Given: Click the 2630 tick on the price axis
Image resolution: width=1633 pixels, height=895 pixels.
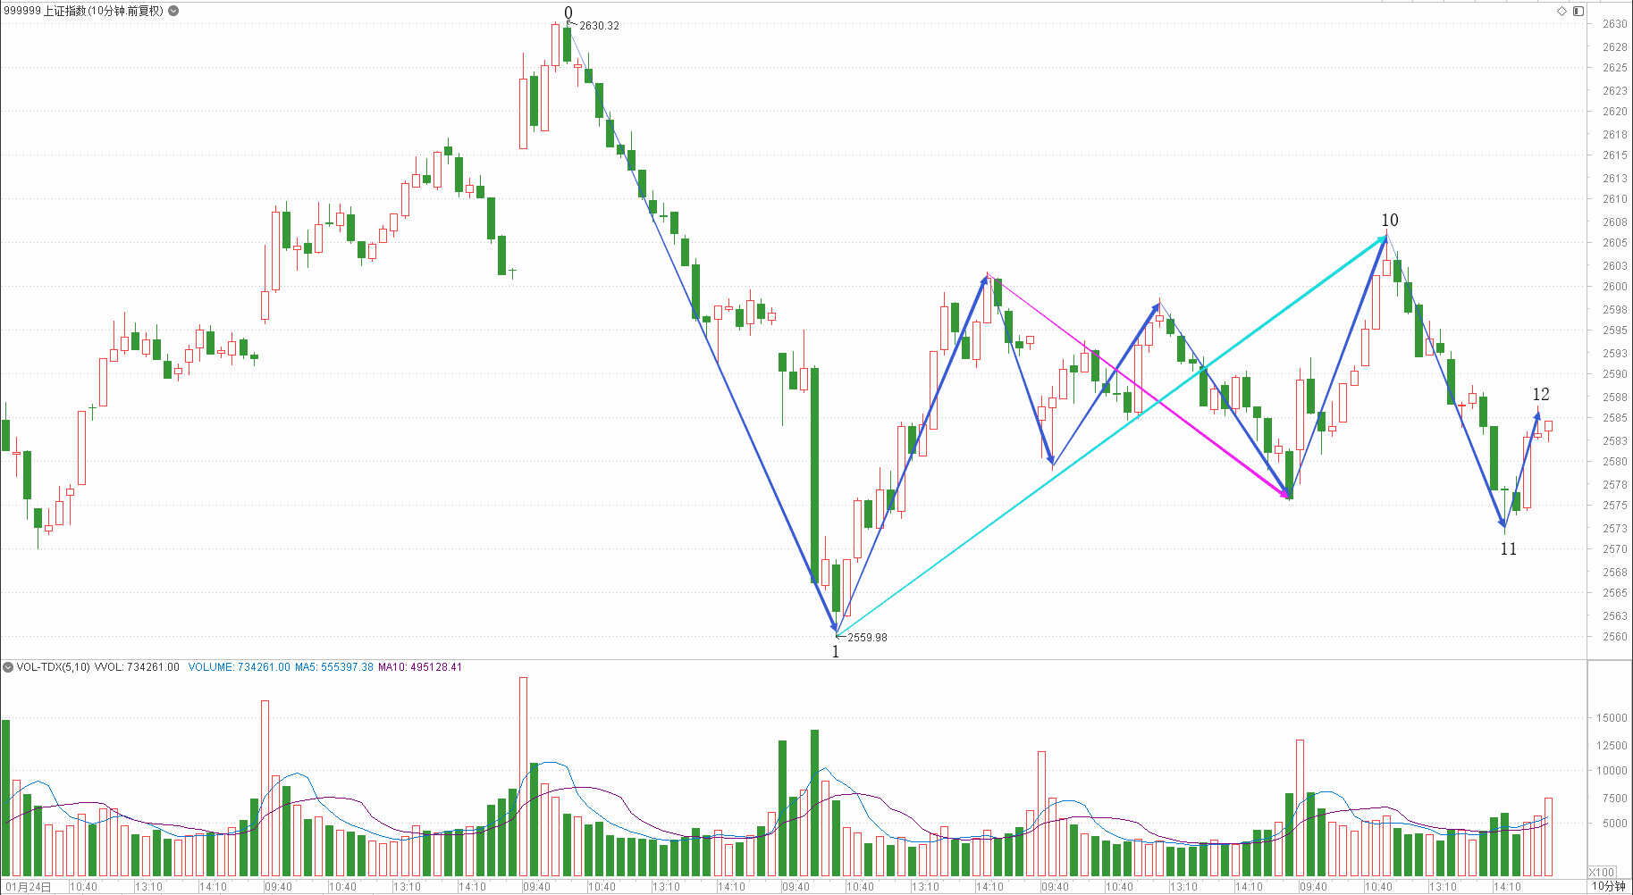Looking at the screenshot, I should (1614, 24).
